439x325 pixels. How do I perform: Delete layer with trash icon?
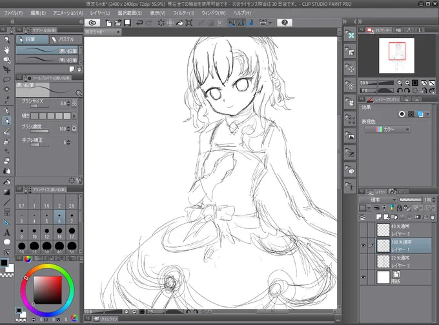tap(433, 217)
